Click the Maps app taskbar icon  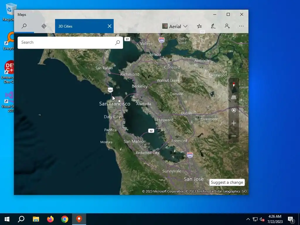point(79,219)
